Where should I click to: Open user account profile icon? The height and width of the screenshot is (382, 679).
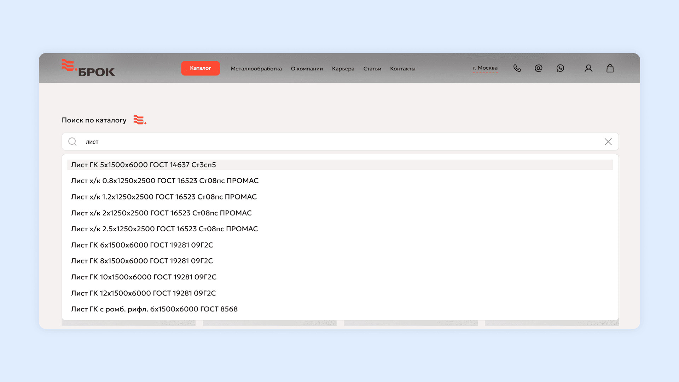tap(588, 68)
